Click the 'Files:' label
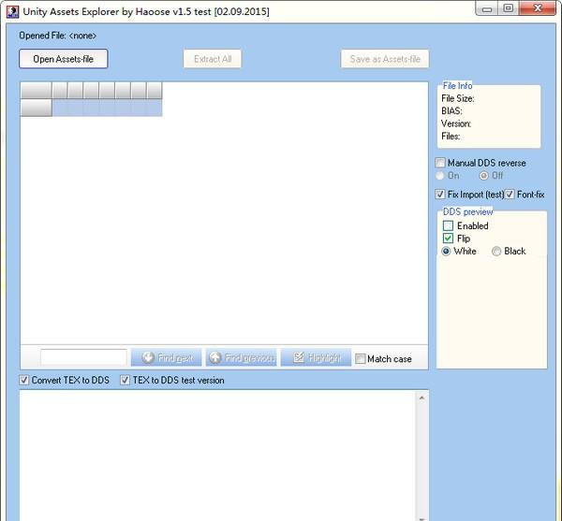562x521 pixels. click(451, 137)
